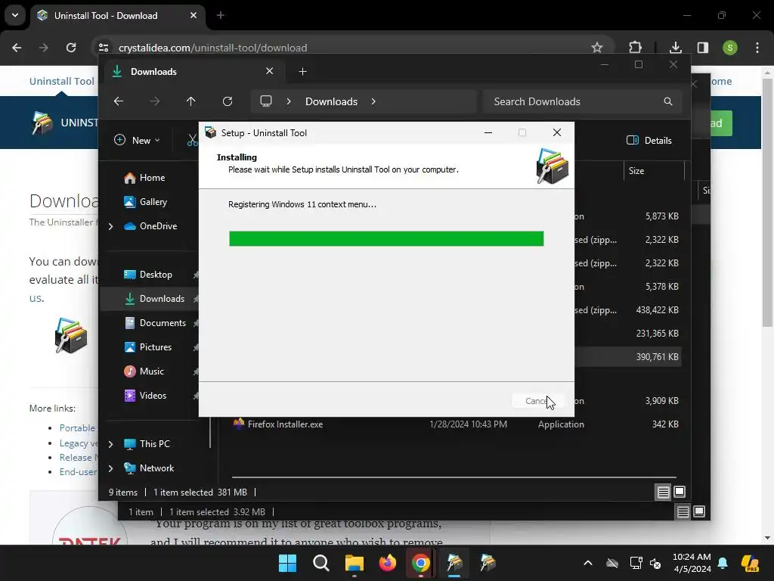This screenshot has width=774, height=581.
Task: Open Videos in the navigation pane
Action: 145,395
